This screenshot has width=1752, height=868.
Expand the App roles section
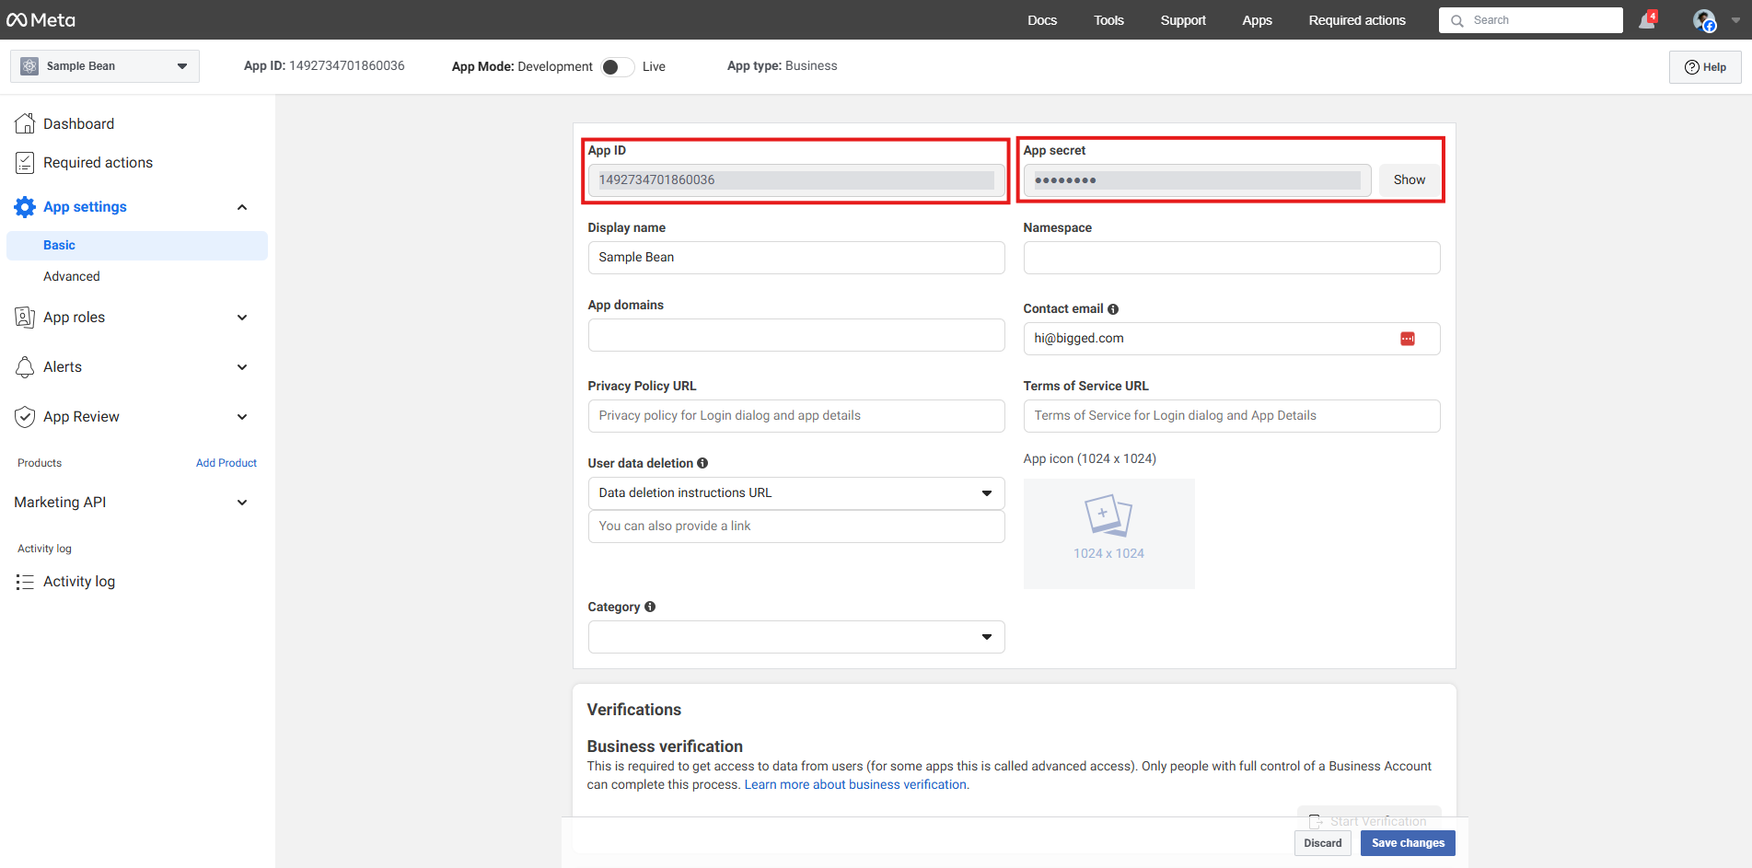(x=242, y=318)
